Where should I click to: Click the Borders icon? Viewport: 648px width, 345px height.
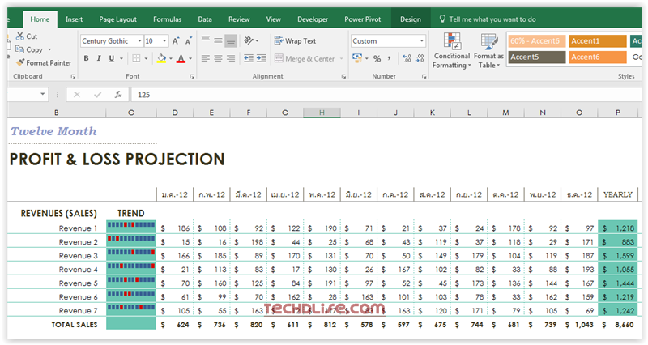136,58
